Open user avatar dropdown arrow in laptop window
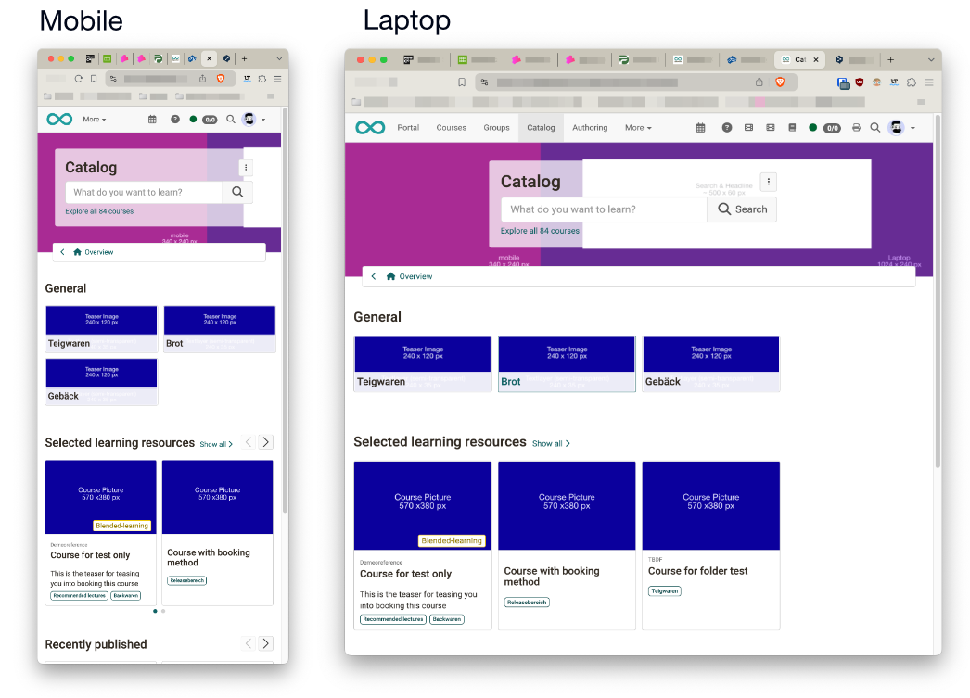Screen dimensions: 970x698 pos(913,128)
